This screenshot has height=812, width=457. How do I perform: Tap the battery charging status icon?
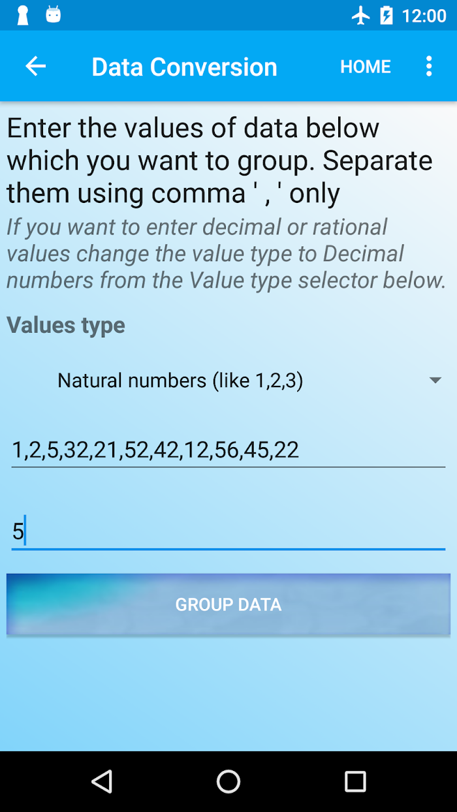(x=386, y=15)
